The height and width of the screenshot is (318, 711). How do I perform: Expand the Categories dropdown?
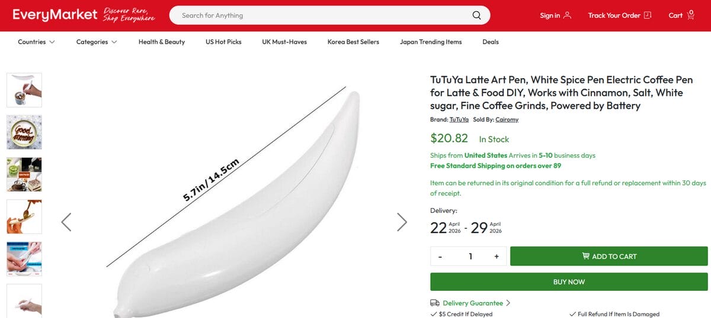[x=97, y=42]
